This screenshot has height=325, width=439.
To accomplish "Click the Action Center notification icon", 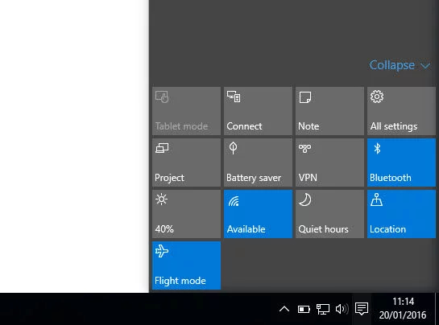I will point(362,309).
